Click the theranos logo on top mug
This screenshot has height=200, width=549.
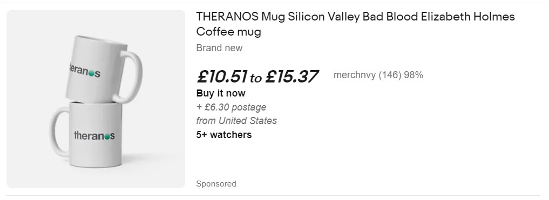pos(84,71)
